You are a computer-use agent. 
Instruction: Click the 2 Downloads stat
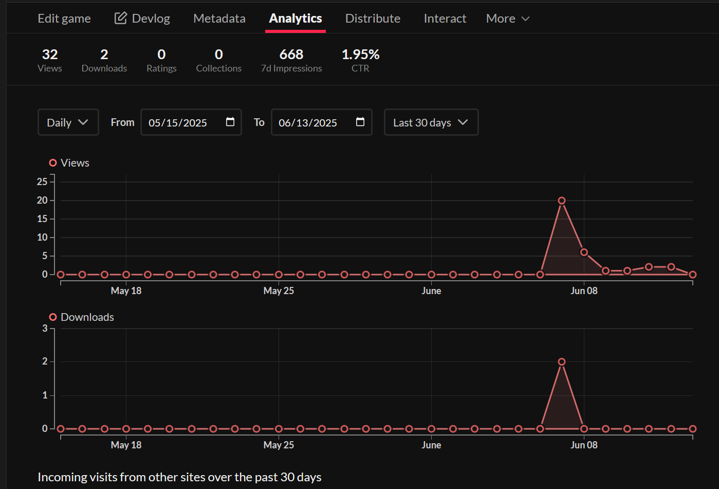tap(104, 61)
